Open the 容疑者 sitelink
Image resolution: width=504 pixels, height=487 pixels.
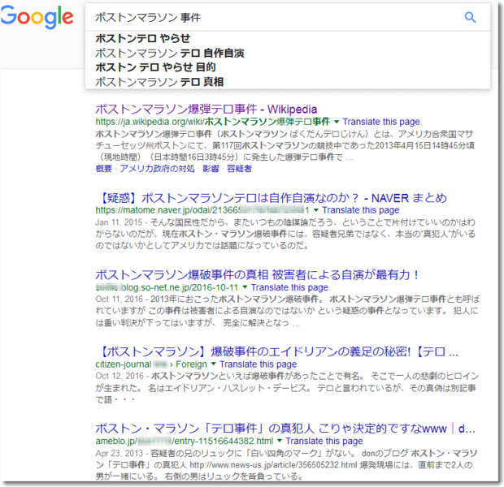239,169
